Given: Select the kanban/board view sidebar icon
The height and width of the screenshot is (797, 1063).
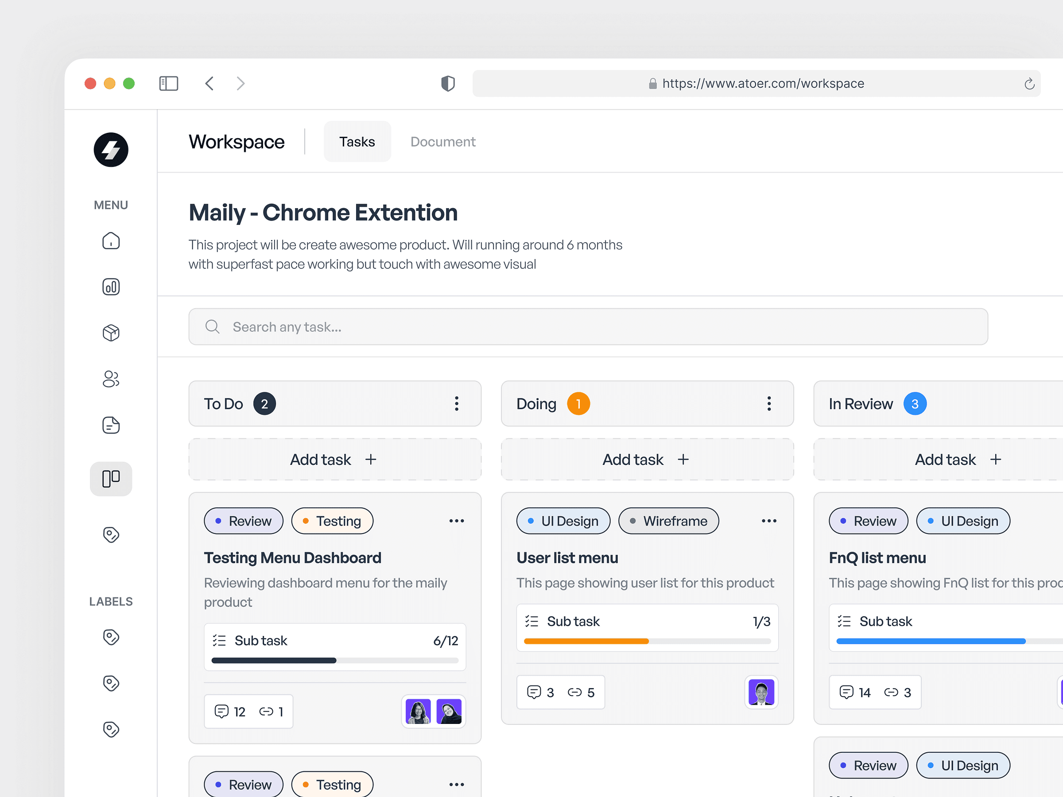Looking at the screenshot, I should 110,478.
